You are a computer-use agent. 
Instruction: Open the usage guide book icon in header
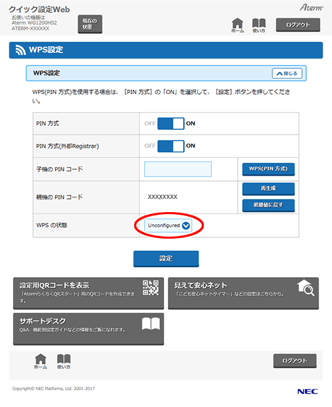259,25
